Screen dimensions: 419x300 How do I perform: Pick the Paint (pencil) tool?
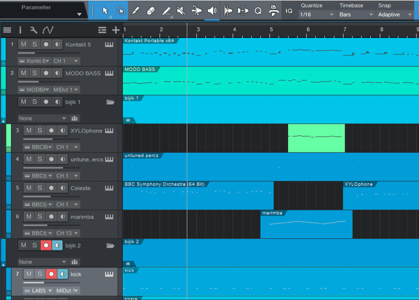pos(136,11)
